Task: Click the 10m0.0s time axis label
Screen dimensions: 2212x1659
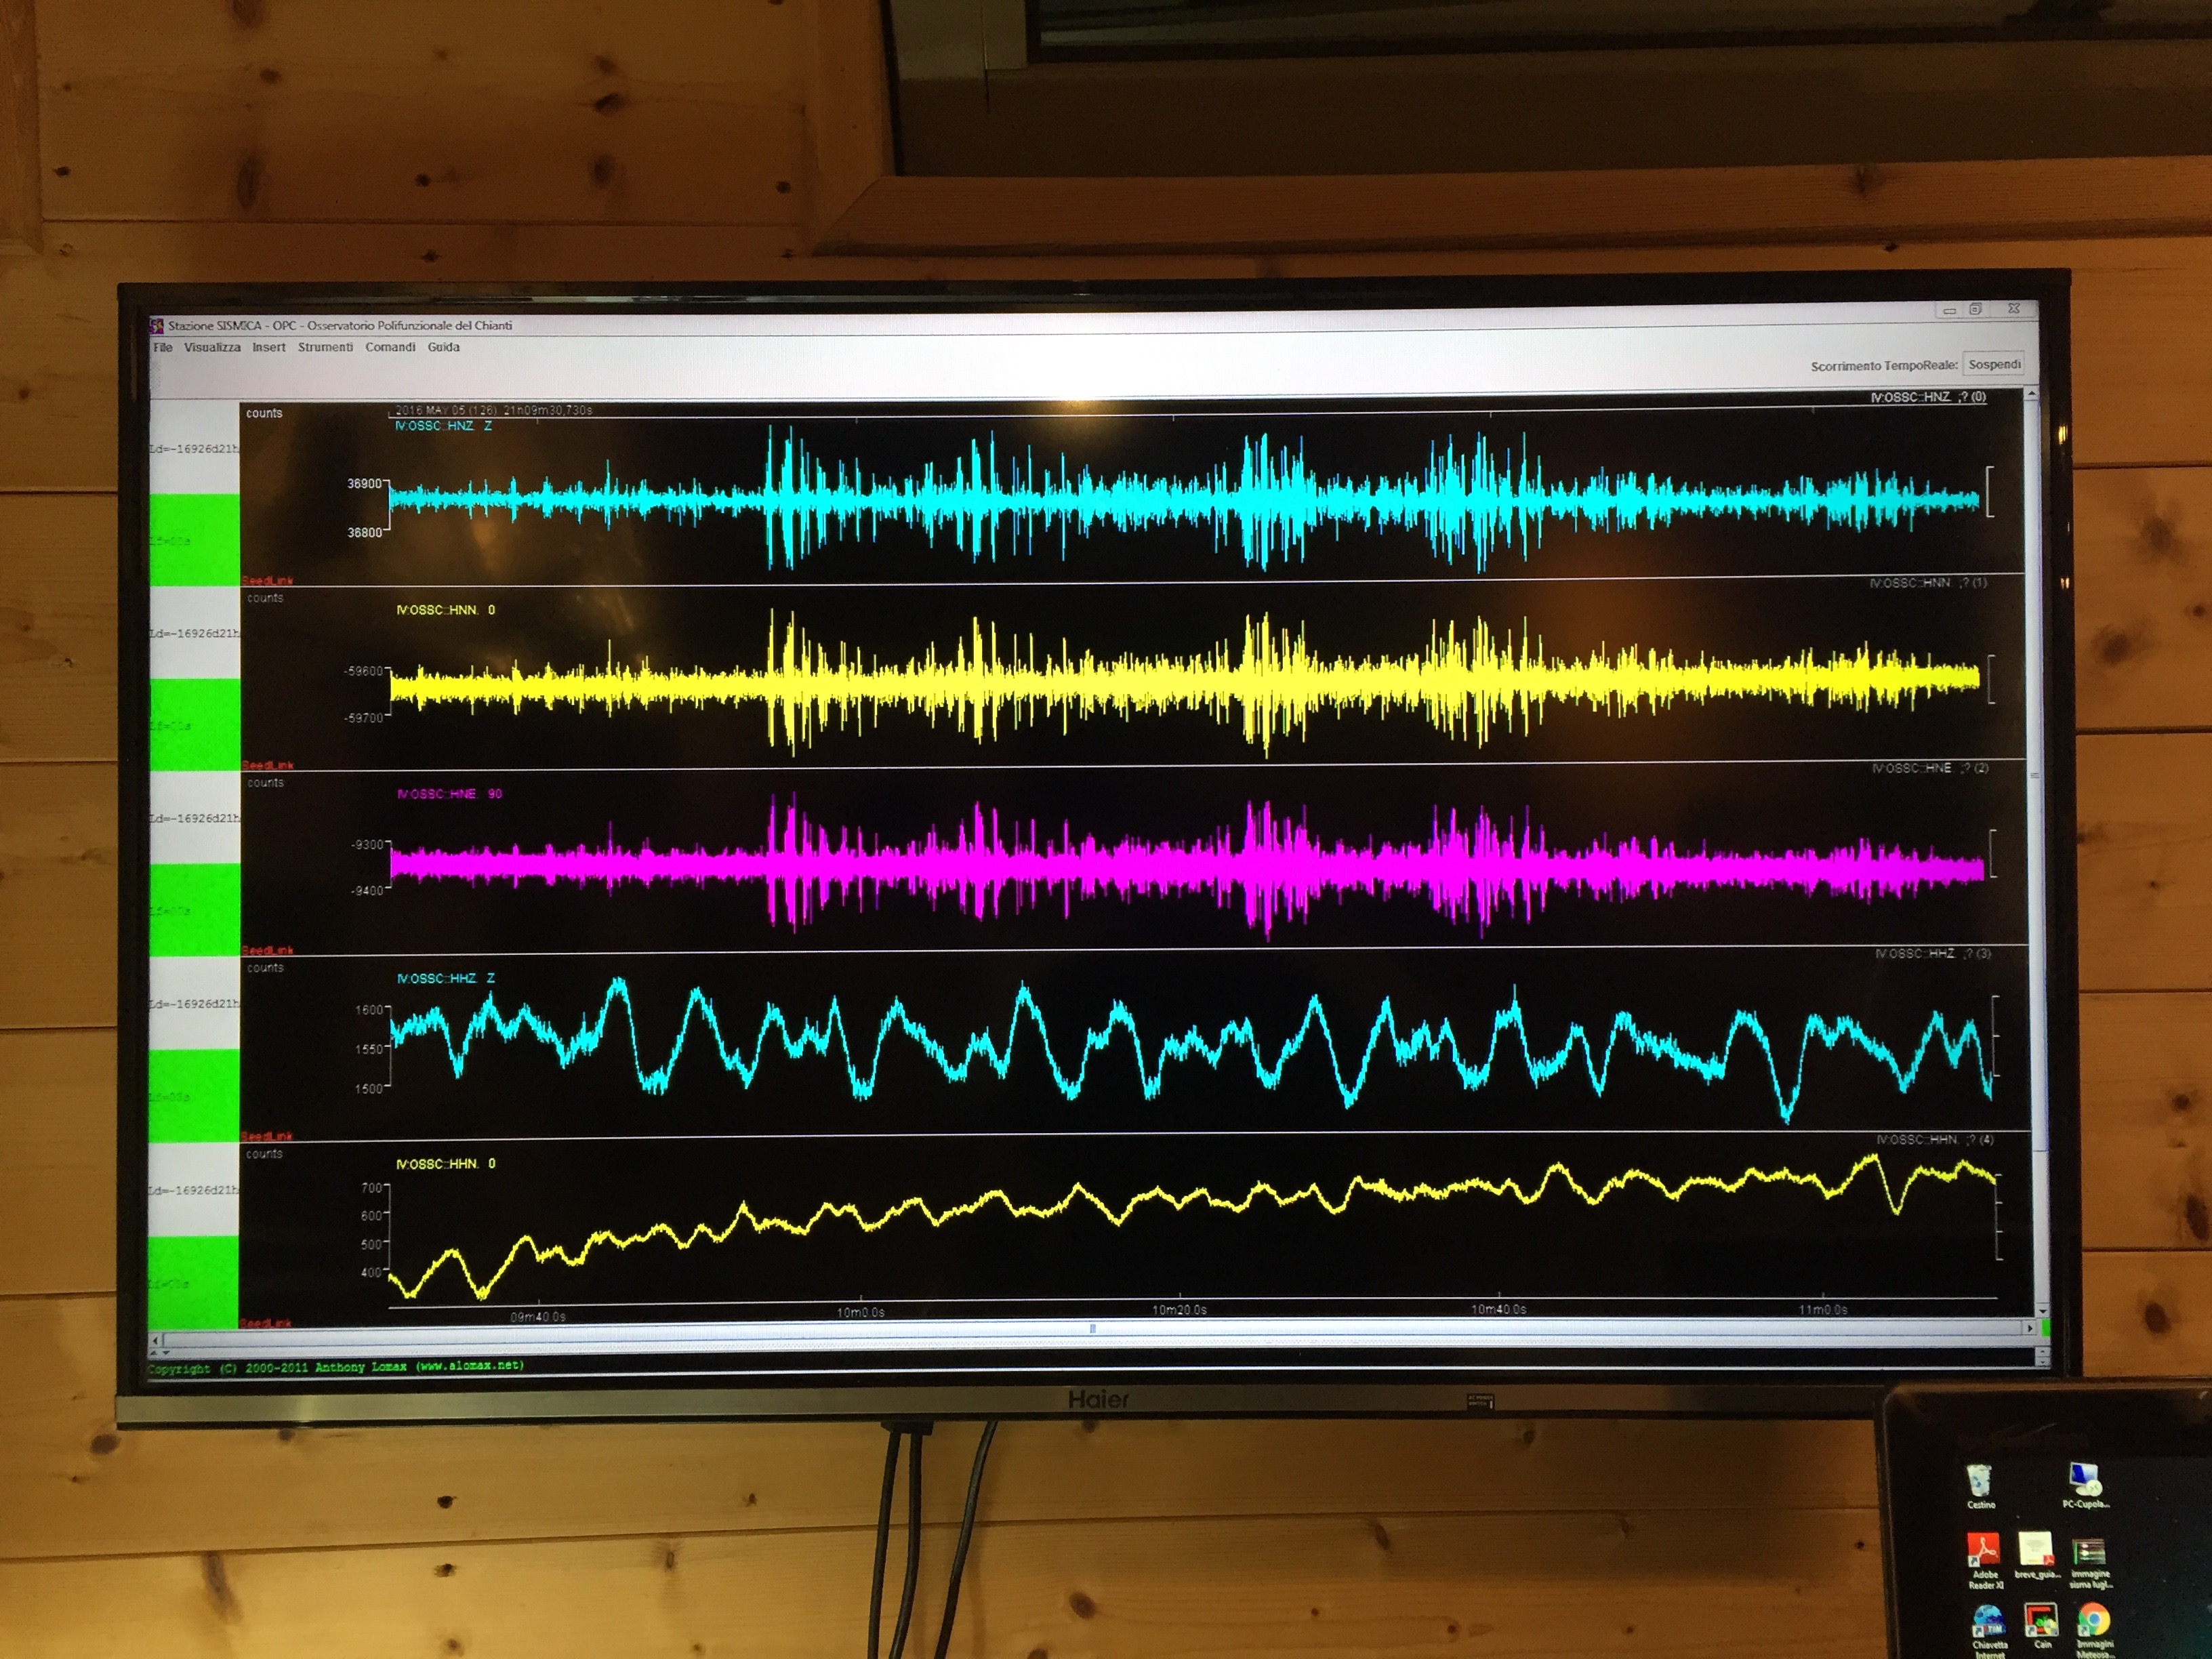Action: (861, 1312)
